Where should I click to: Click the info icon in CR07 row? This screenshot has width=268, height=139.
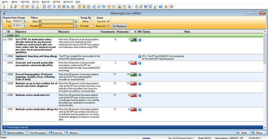click(x=140, y=109)
